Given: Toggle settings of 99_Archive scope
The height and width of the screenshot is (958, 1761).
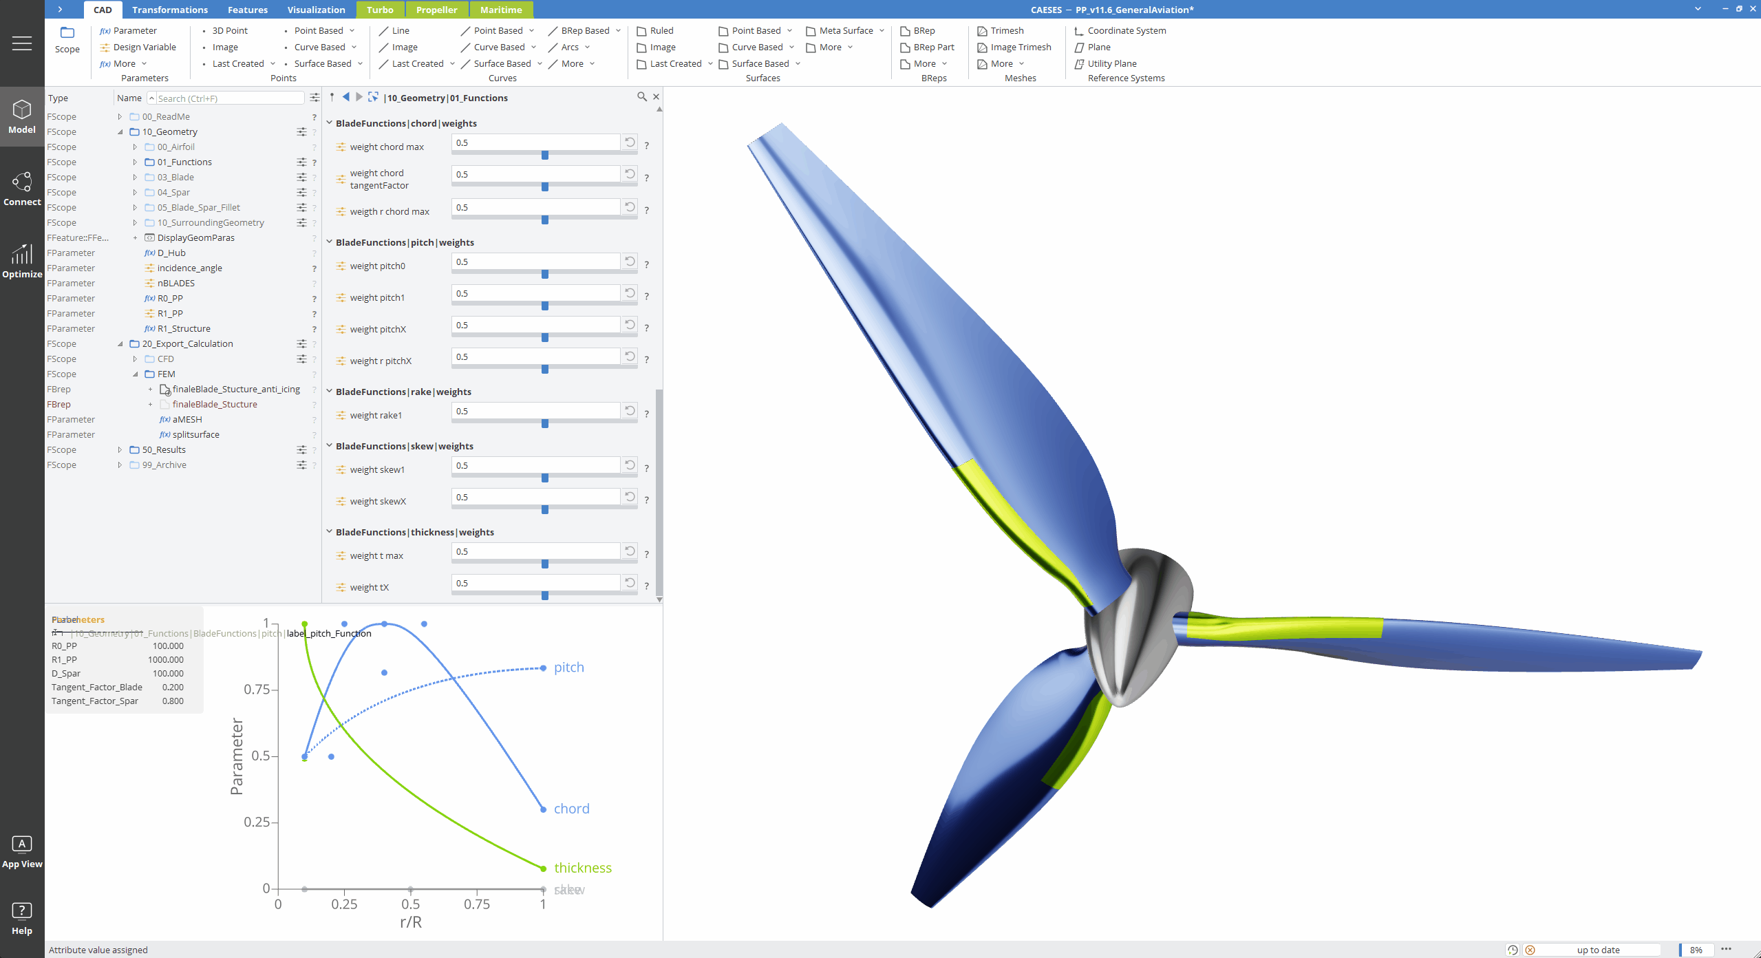Looking at the screenshot, I should pos(301,465).
